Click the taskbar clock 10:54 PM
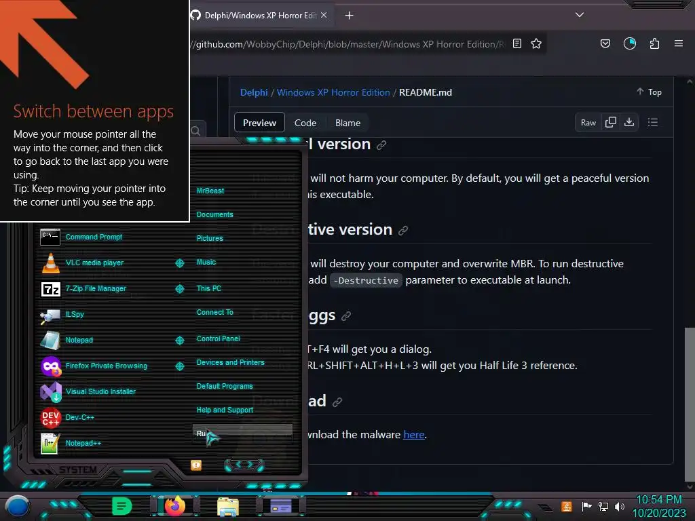Screen dimensions: 695x521 (659, 500)
